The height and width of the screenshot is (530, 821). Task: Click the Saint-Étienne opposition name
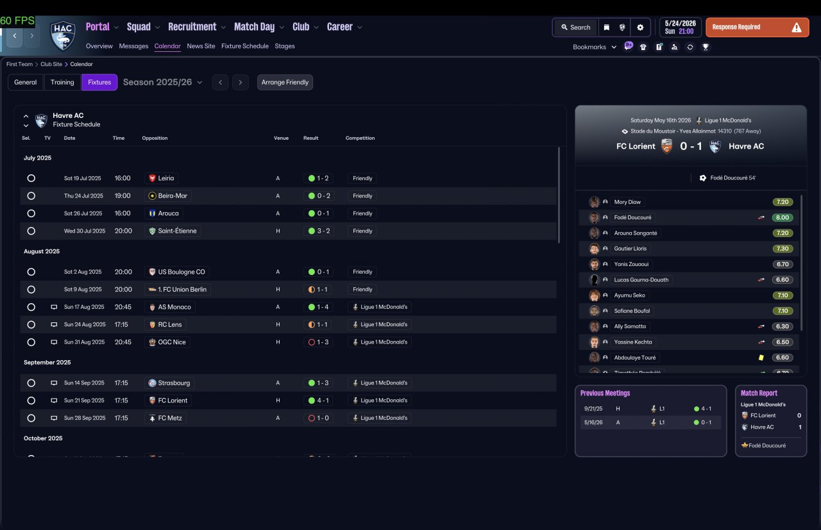click(x=178, y=231)
